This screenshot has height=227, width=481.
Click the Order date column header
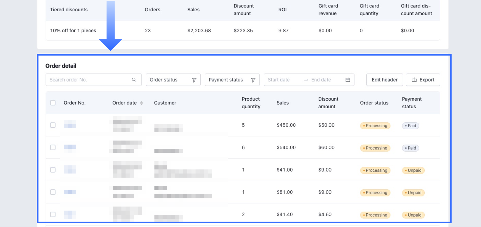click(x=124, y=103)
